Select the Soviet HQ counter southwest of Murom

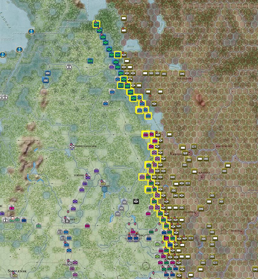[x=191, y=238]
